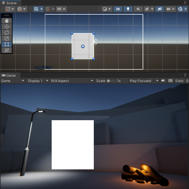Select the Rect tool
189x189 pixels.
[7, 44]
